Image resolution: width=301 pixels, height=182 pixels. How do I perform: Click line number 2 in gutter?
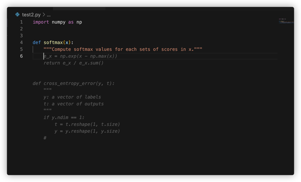[x=21, y=29]
